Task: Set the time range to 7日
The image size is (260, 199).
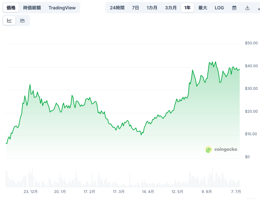Action: pyautogui.click(x=135, y=8)
